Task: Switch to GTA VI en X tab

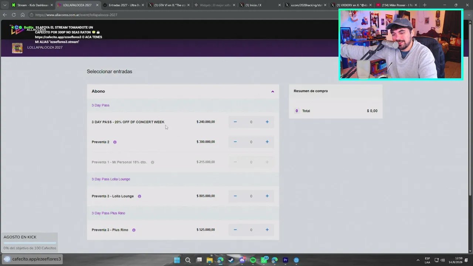Action: (x=169, y=5)
